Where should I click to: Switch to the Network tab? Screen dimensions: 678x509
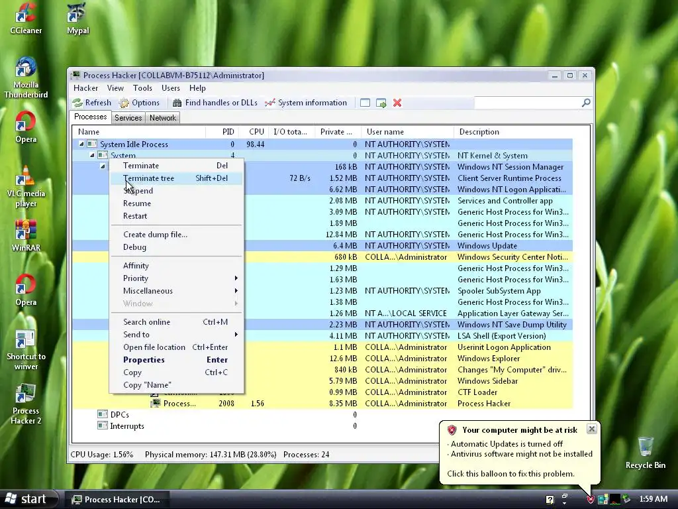point(163,118)
